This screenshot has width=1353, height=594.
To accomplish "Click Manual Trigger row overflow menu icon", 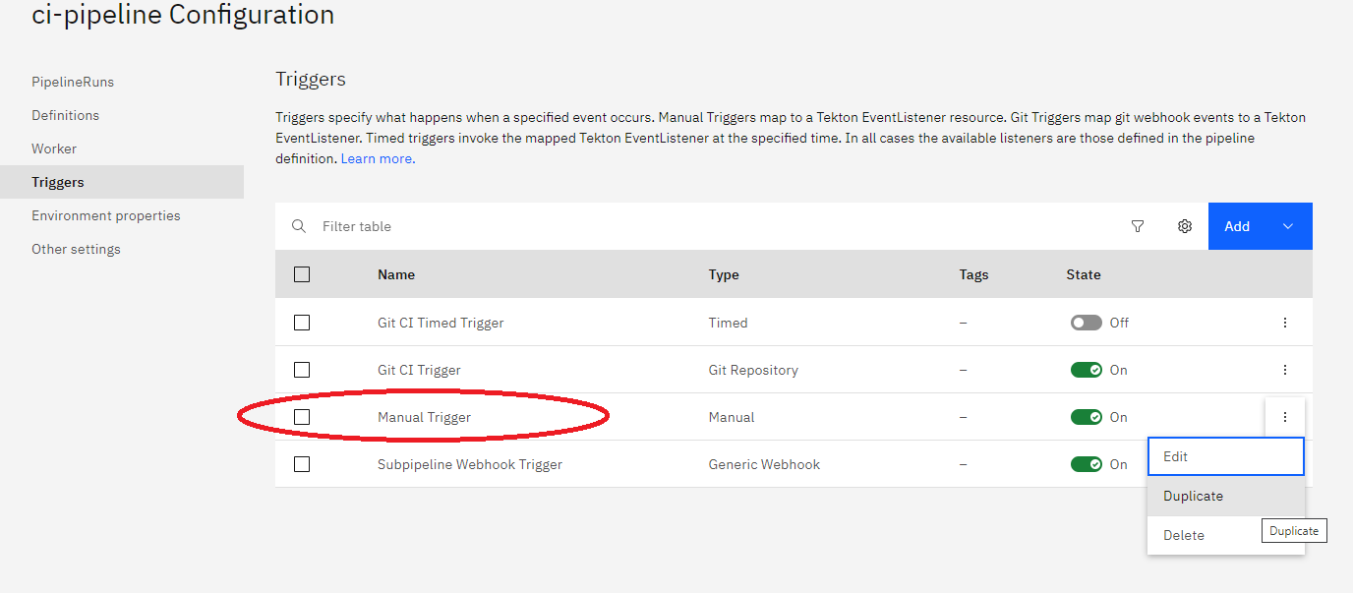I will pyautogui.click(x=1284, y=417).
